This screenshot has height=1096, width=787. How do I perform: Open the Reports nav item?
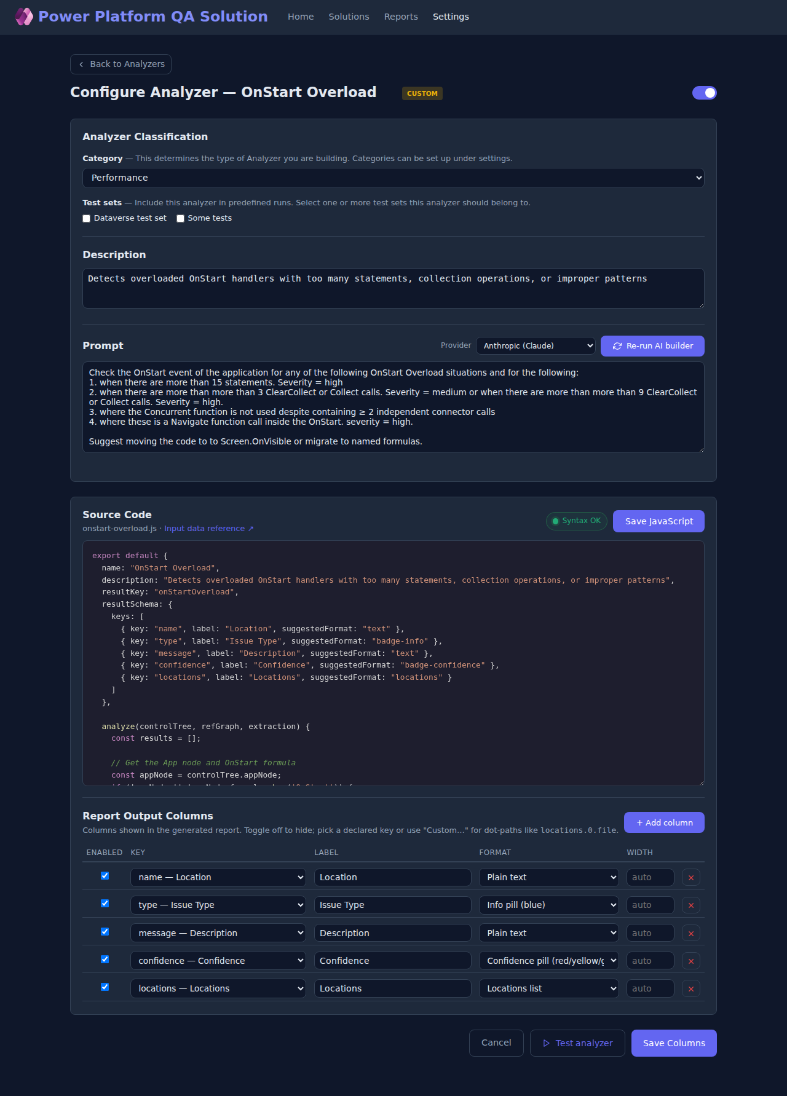pos(401,17)
